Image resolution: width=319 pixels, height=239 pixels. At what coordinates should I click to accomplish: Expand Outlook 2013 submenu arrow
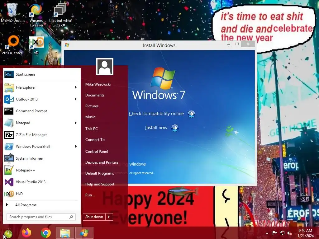click(x=76, y=99)
